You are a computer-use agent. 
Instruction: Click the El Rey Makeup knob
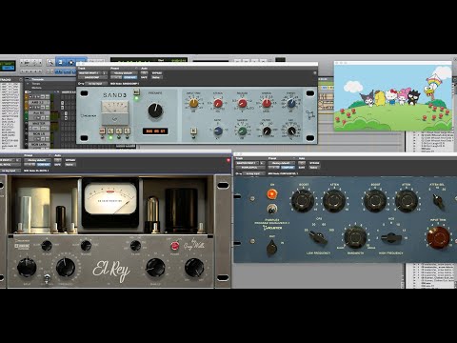point(155,267)
